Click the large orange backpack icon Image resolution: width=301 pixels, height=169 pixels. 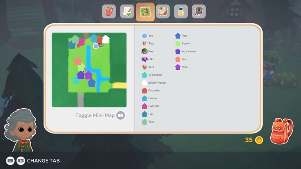[x=282, y=131]
